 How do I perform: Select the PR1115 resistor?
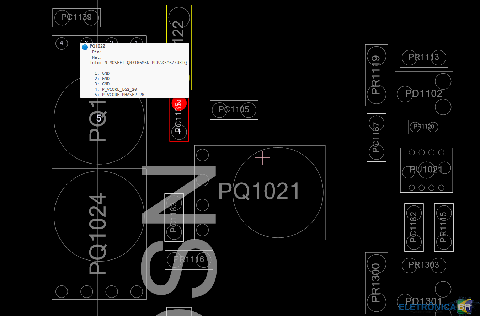443,227
